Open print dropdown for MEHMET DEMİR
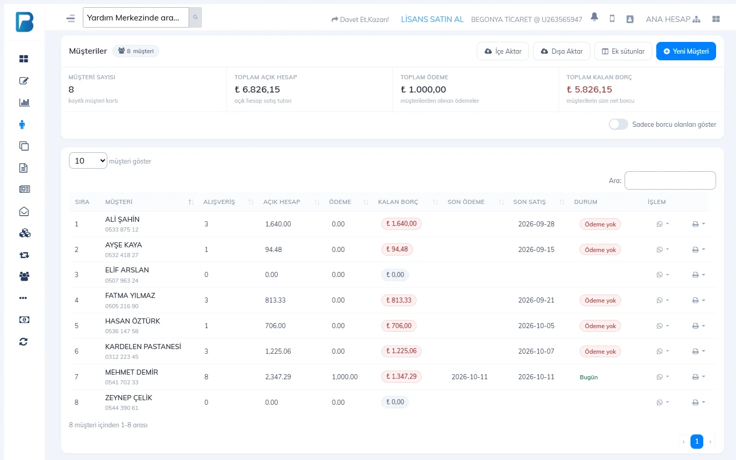736x460 pixels. click(x=699, y=377)
